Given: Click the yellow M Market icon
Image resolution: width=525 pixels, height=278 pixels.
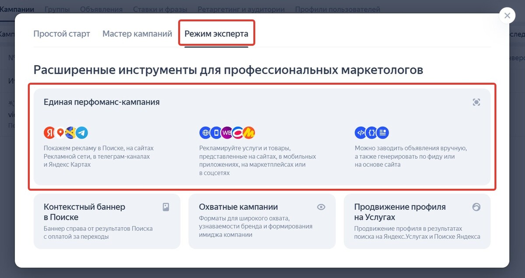Looking at the screenshot, I should point(249,132).
